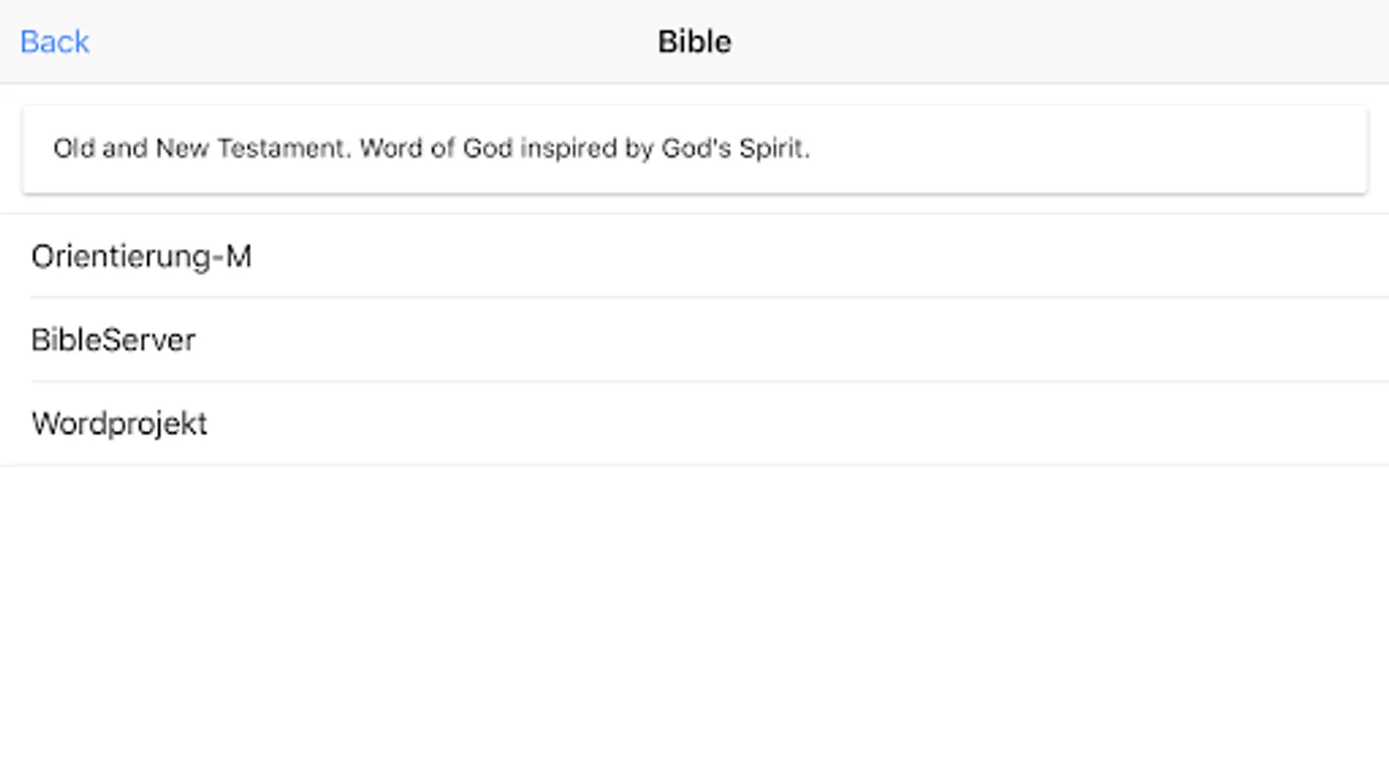Viewport: 1389px width, 781px height.
Task: Tap the word Orientierung-M
Action: [142, 257]
